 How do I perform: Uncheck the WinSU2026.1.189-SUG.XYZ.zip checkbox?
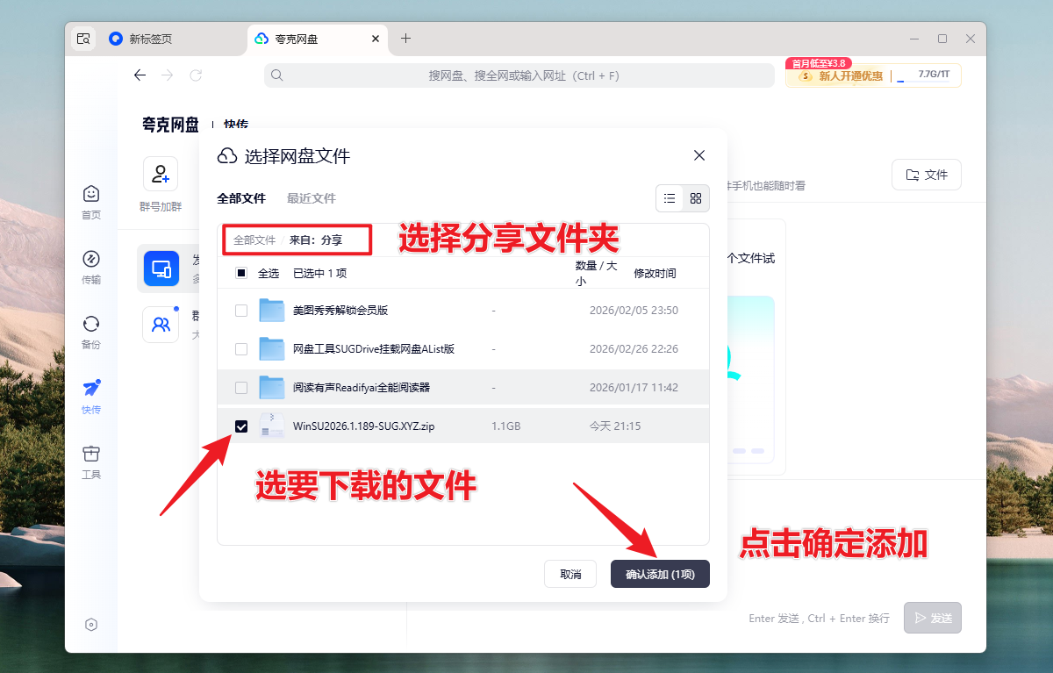(241, 426)
